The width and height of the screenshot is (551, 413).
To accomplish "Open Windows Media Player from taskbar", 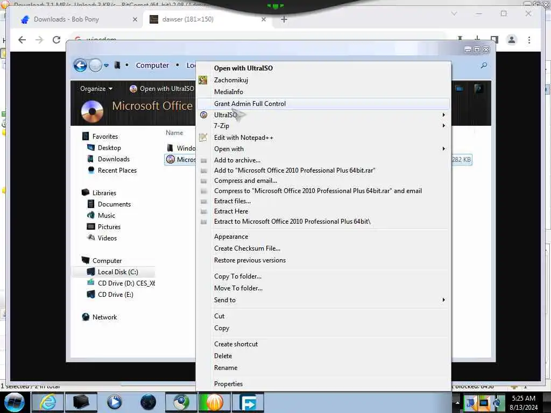I will pos(114,402).
